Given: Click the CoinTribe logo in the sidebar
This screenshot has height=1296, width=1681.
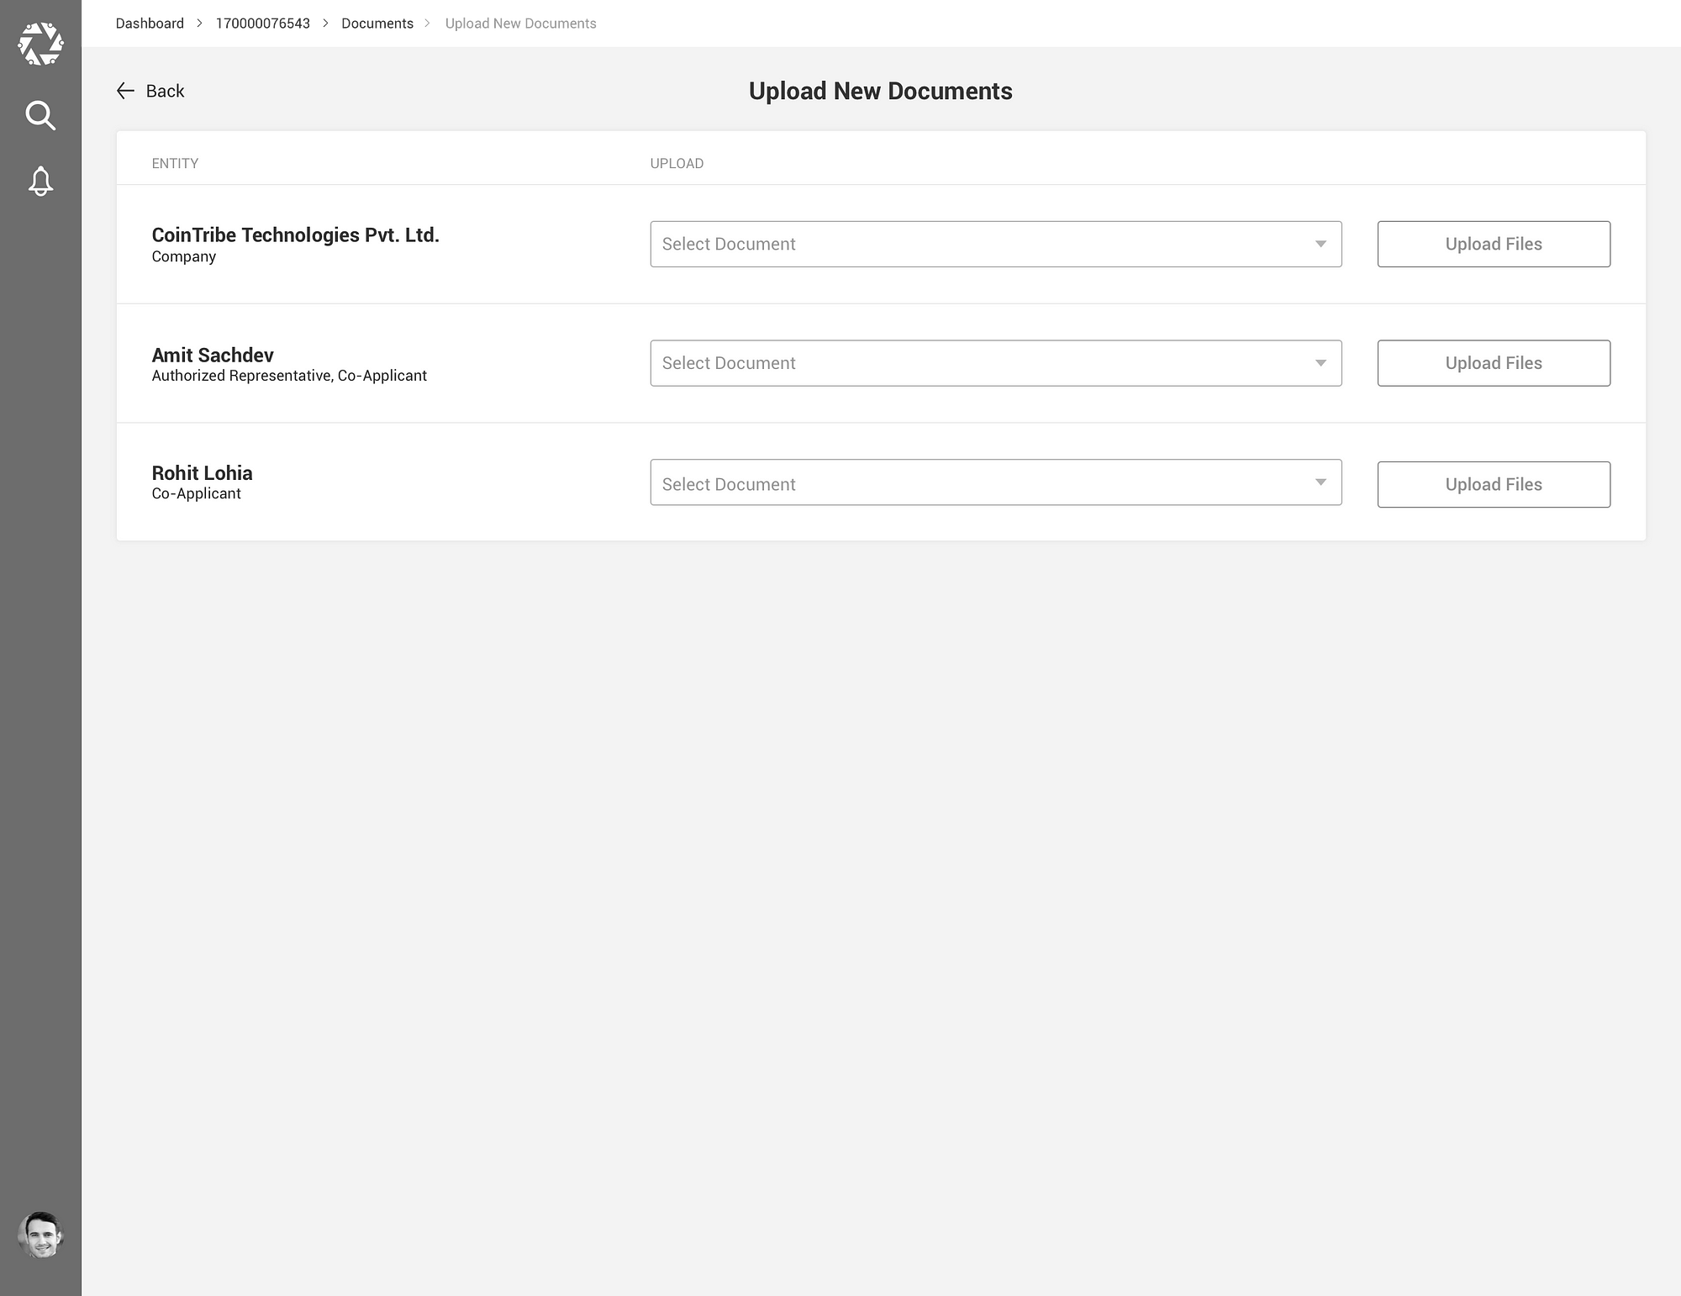Looking at the screenshot, I should 40,44.
